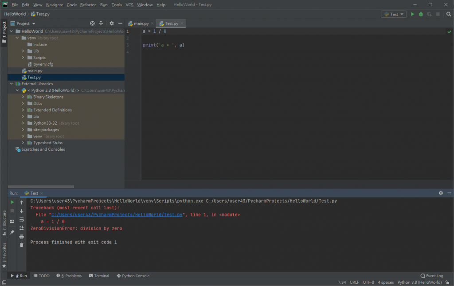The width and height of the screenshot is (454, 286).
Task: Toggle soft-wrap in the Run console
Action: (x=21, y=219)
